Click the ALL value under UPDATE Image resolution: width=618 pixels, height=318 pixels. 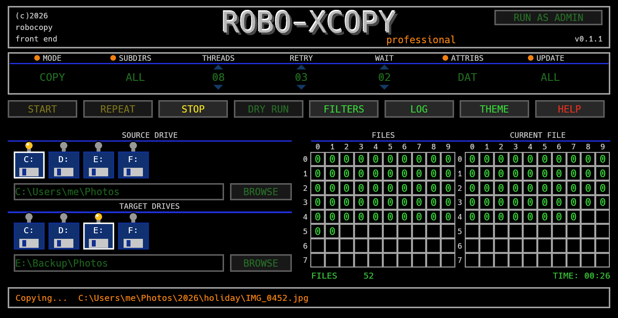pyautogui.click(x=550, y=77)
